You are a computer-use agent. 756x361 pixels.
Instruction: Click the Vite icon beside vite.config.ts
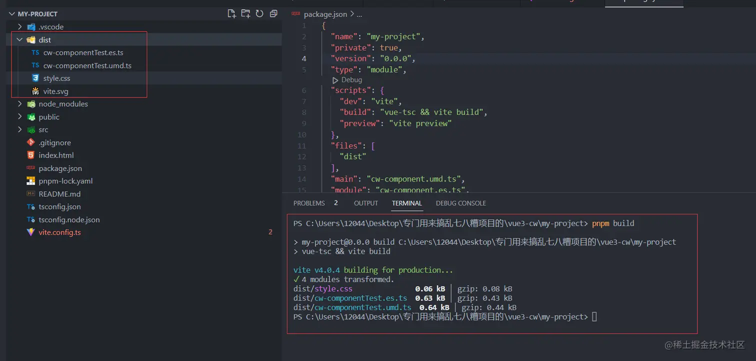tap(31, 232)
